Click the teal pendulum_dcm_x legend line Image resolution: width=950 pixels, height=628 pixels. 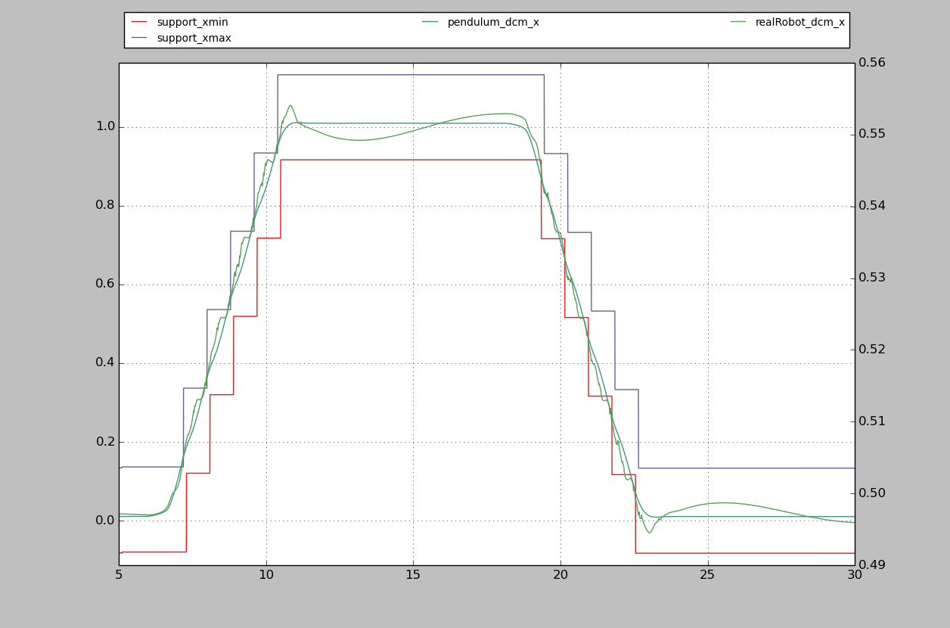pos(430,23)
